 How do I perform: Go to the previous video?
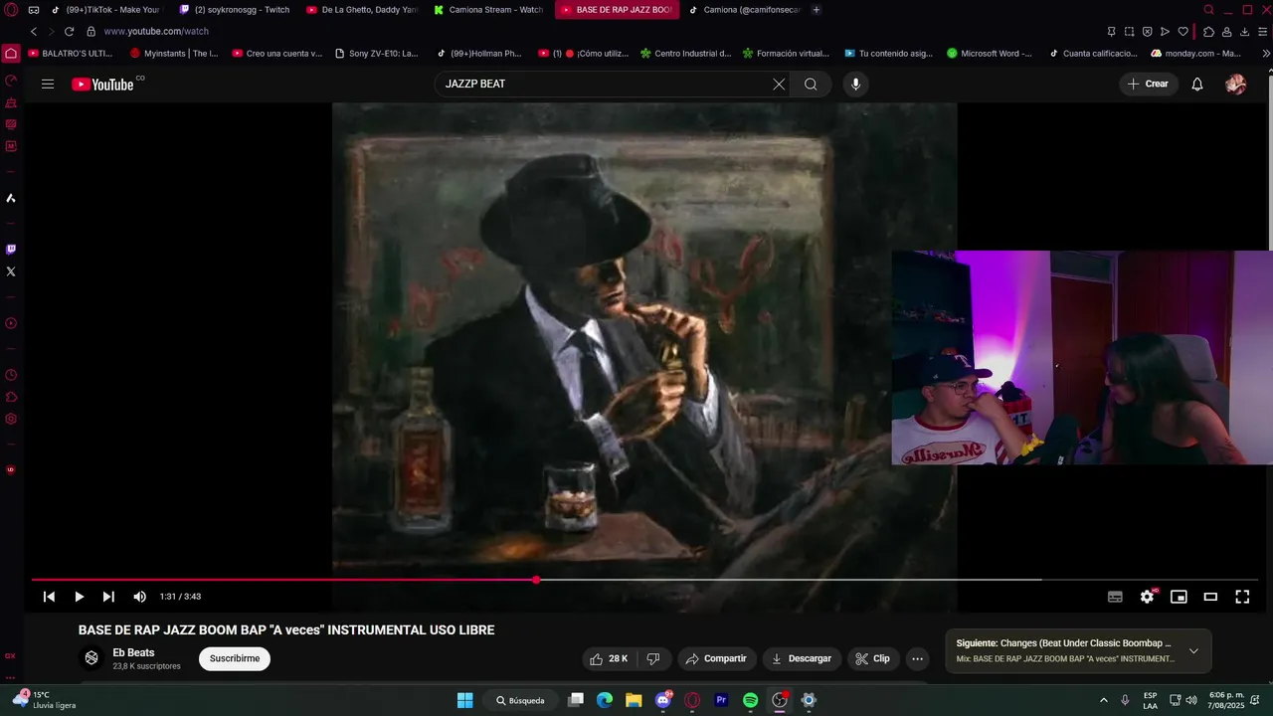click(49, 597)
